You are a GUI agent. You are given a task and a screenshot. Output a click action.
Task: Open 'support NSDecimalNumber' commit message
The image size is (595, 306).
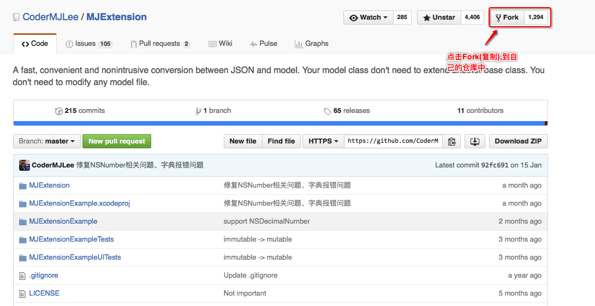pyautogui.click(x=267, y=221)
